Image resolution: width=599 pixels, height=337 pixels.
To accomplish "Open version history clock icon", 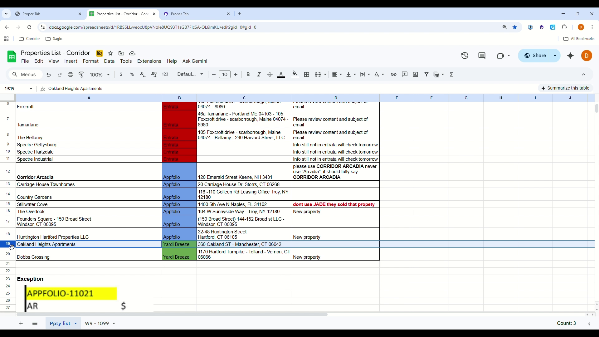I will [x=465, y=56].
